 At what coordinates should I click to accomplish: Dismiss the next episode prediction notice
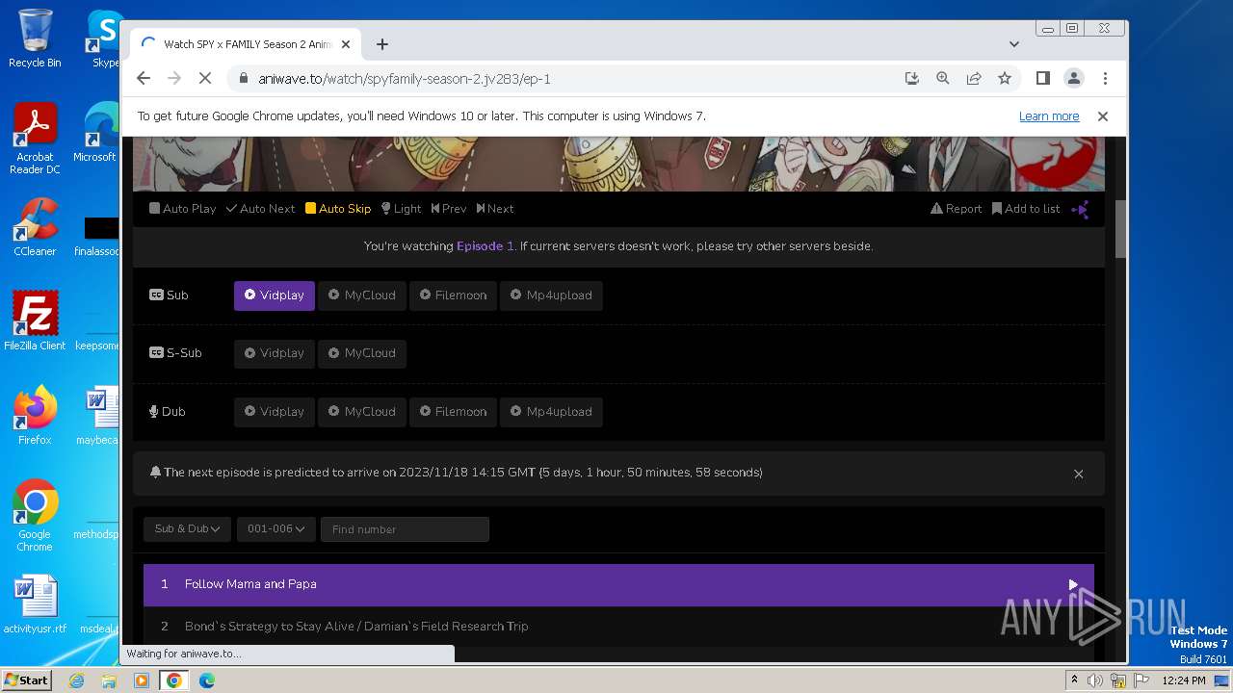[x=1078, y=474]
